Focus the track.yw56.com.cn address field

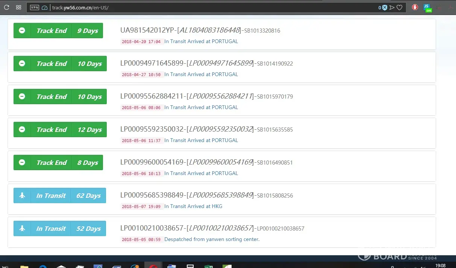214,7
